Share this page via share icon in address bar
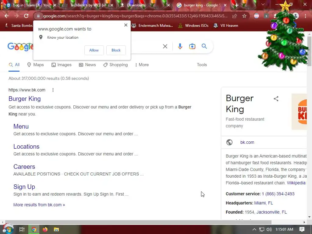312x234 pixels. tap(235, 16)
